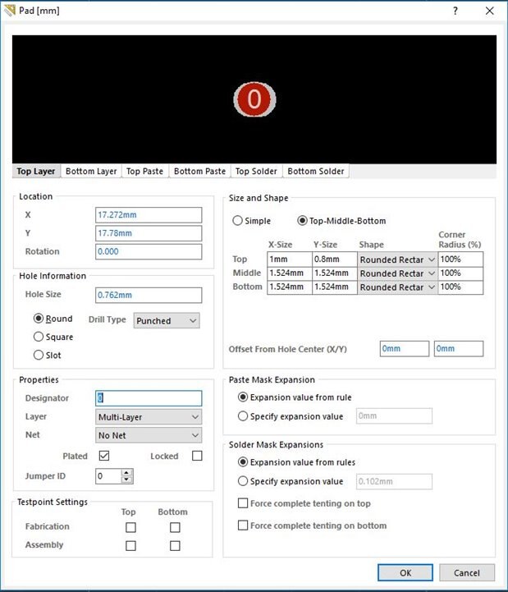Viewport: 508px width, 592px height.
Task: Increase the Jumper ID with up arrow
Action: click(x=126, y=472)
